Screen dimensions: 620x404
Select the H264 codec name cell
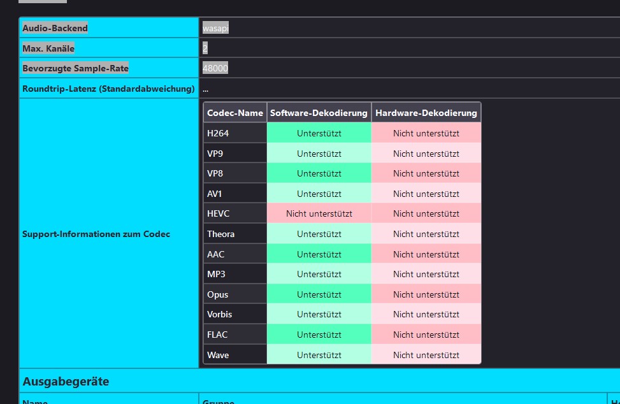coord(235,133)
